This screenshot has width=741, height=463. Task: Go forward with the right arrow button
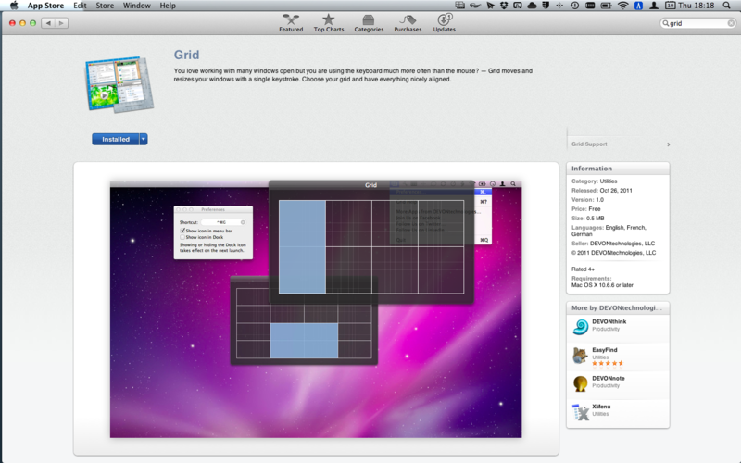click(x=61, y=22)
